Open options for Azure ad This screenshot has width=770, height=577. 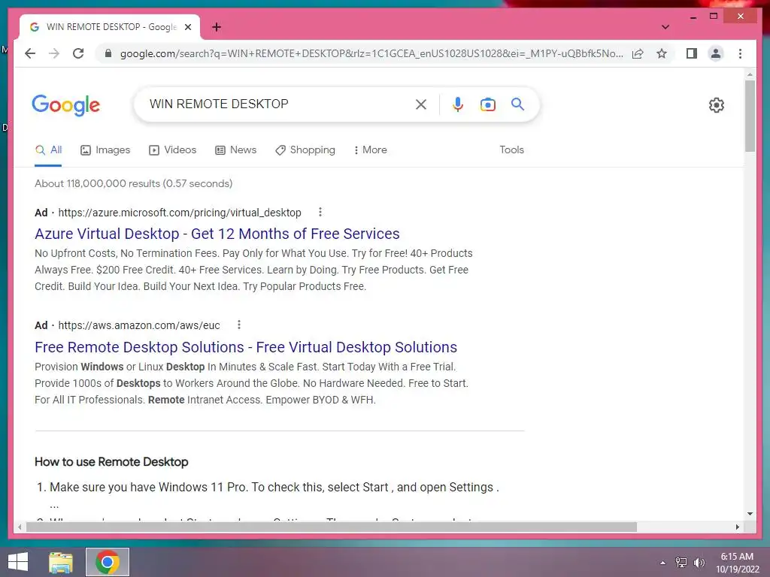pyautogui.click(x=320, y=212)
